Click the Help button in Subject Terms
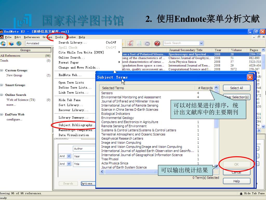Viewport: 266px width, 200px height. [236, 181]
